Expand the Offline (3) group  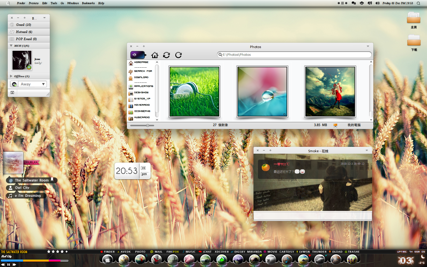coord(11,76)
